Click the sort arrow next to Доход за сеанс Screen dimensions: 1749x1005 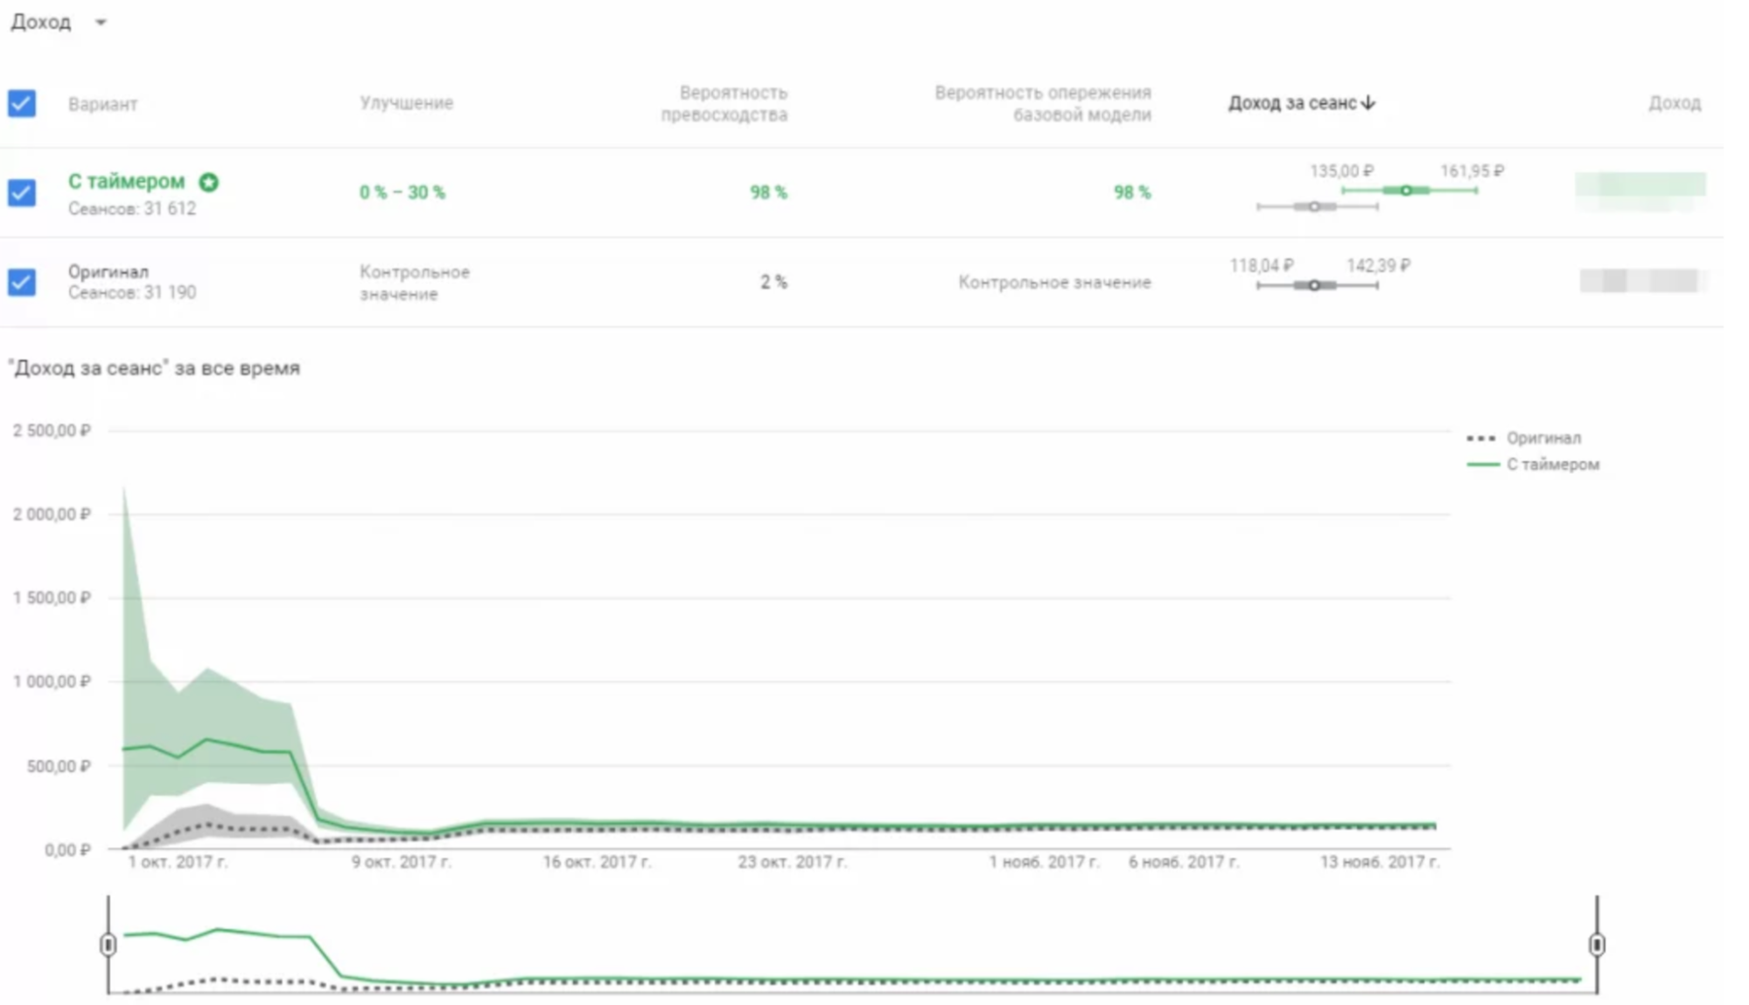(x=1368, y=103)
